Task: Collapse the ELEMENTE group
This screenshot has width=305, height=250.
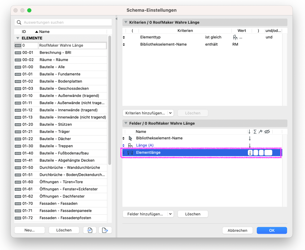Action: [18, 38]
